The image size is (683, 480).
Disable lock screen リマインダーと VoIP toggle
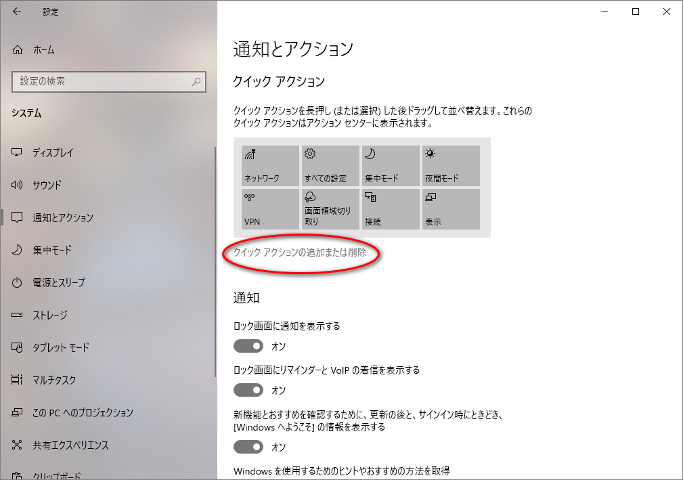point(248,390)
